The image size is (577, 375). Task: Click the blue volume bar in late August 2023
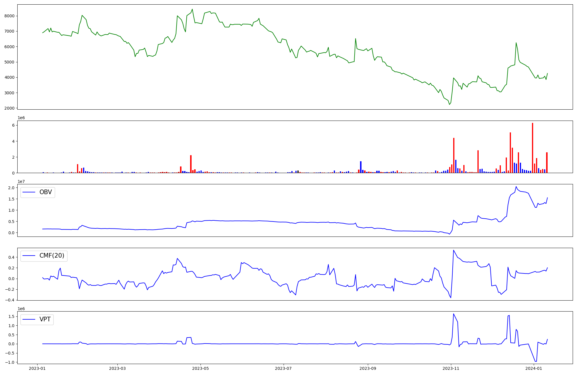tap(361, 167)
